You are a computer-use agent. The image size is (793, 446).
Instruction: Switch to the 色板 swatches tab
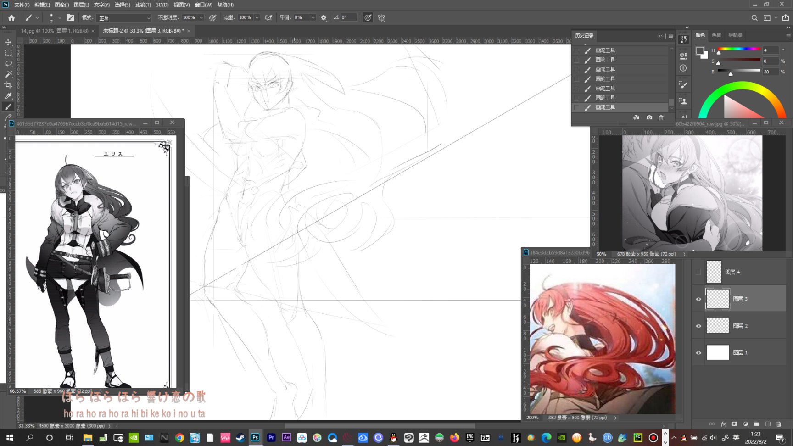point(716,35)
